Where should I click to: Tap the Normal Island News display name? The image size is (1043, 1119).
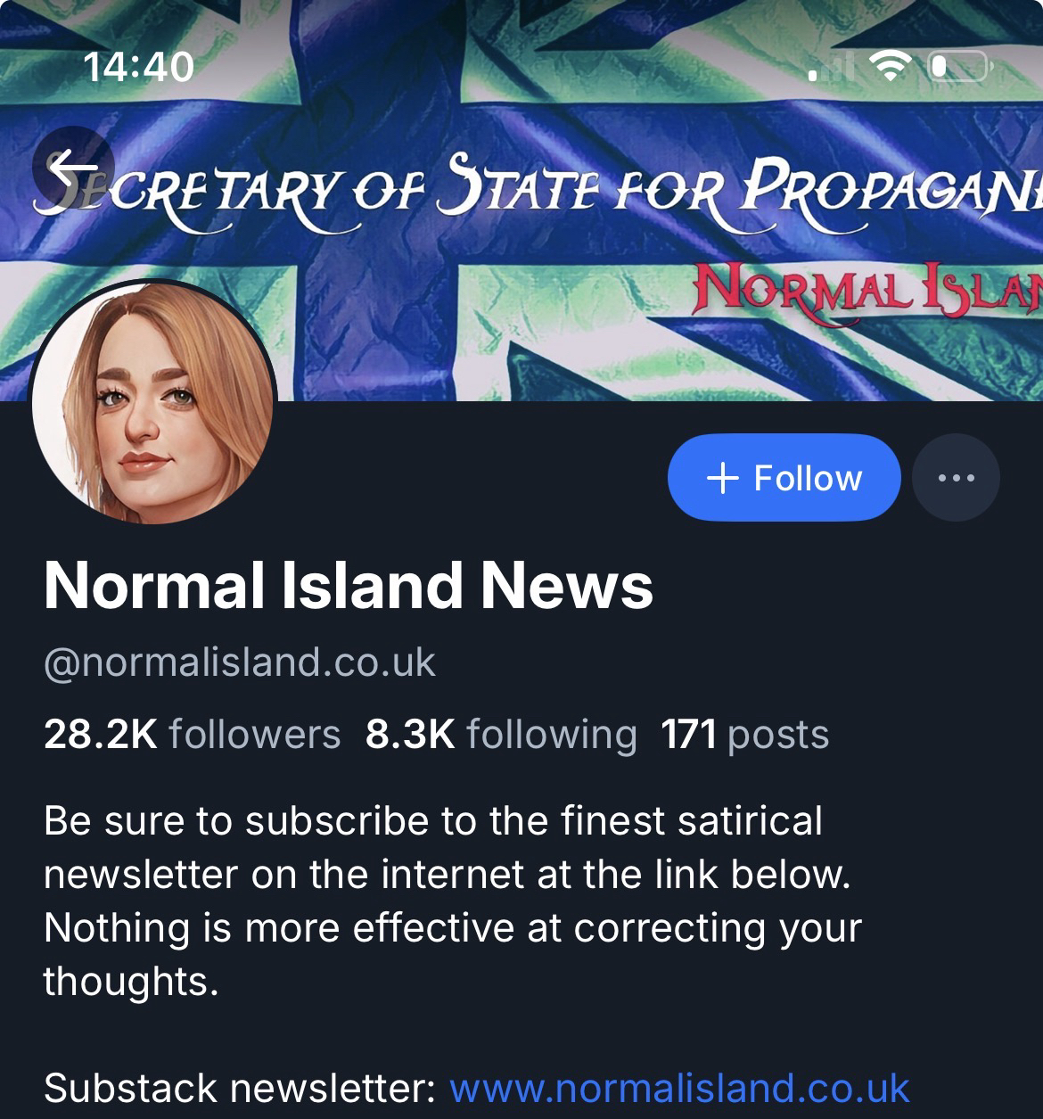349,586
